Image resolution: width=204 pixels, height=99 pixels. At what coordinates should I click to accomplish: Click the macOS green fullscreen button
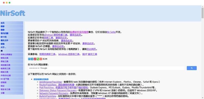9,3
